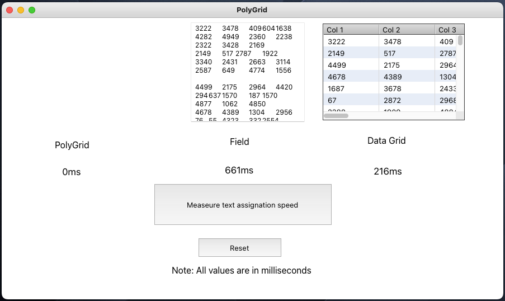Select the Col 1 column header
The image size is (505, 301).
pyautogui.click(x=351, y=30)
